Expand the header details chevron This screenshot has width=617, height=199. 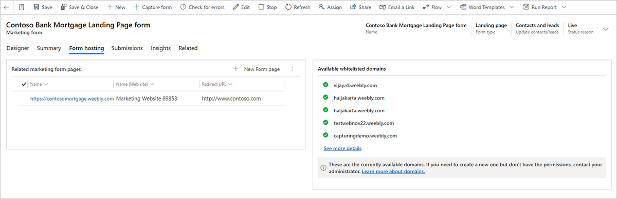(x=605, y=29)
